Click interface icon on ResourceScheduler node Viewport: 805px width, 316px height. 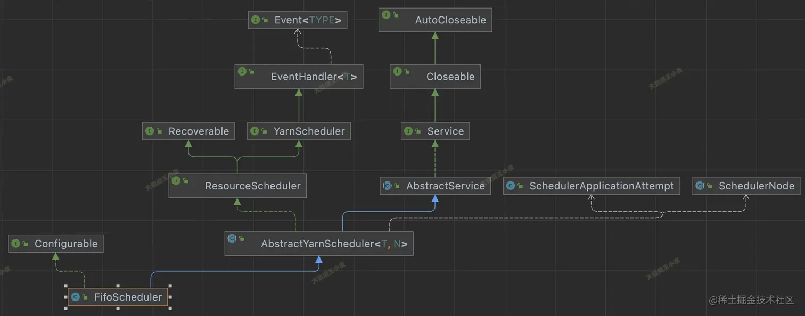point(176,180)
